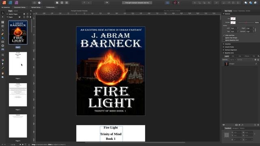Image resolution: width=260 pixels, height=146 pixels.
Task: Toggle the snapping magnet icon
Action: point(175,3)
